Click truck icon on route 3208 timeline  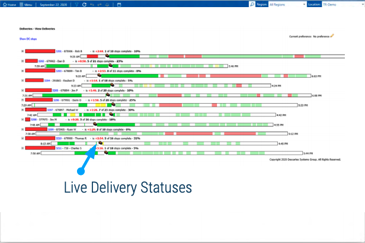[95, 124]
